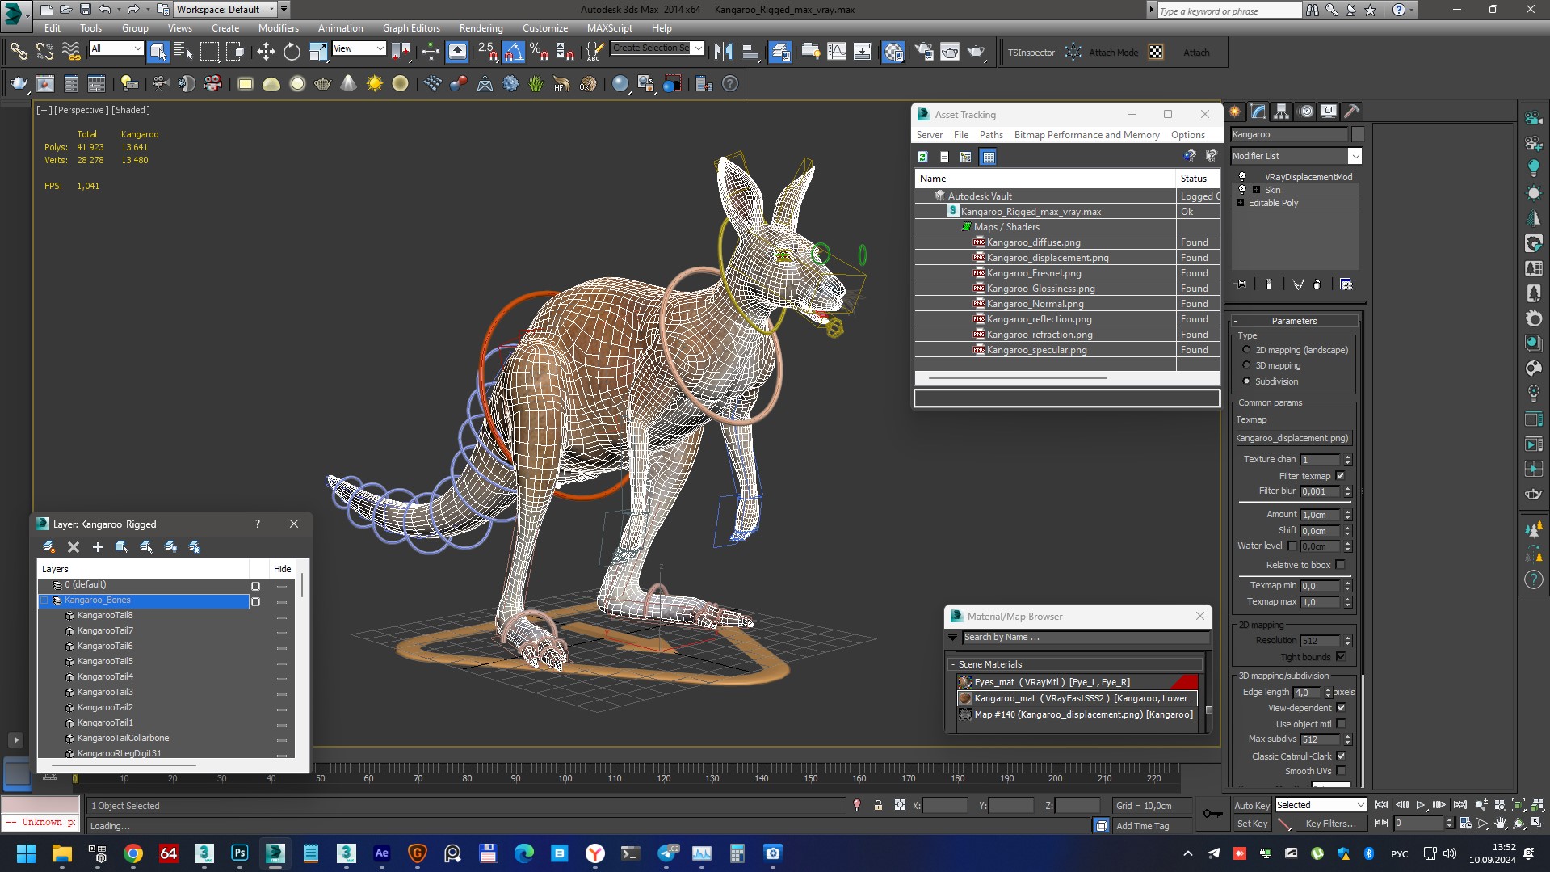The height and width of the screenshot is (872, 1550).
Task: Click Delete layer X icon in Layer dialog
Action: tap(74, 547)
